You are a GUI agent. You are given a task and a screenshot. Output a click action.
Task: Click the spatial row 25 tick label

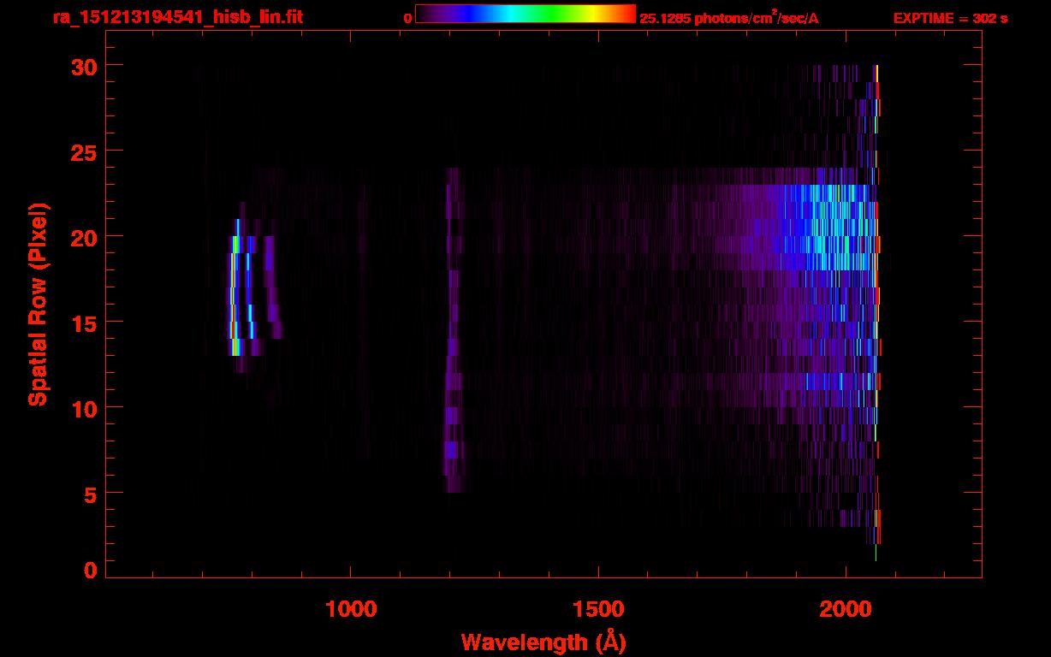(x=84, y=151)
